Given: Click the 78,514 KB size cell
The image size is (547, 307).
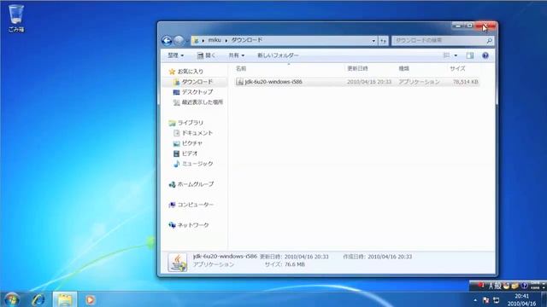Looking at the screenshot, I should point(465,82).
